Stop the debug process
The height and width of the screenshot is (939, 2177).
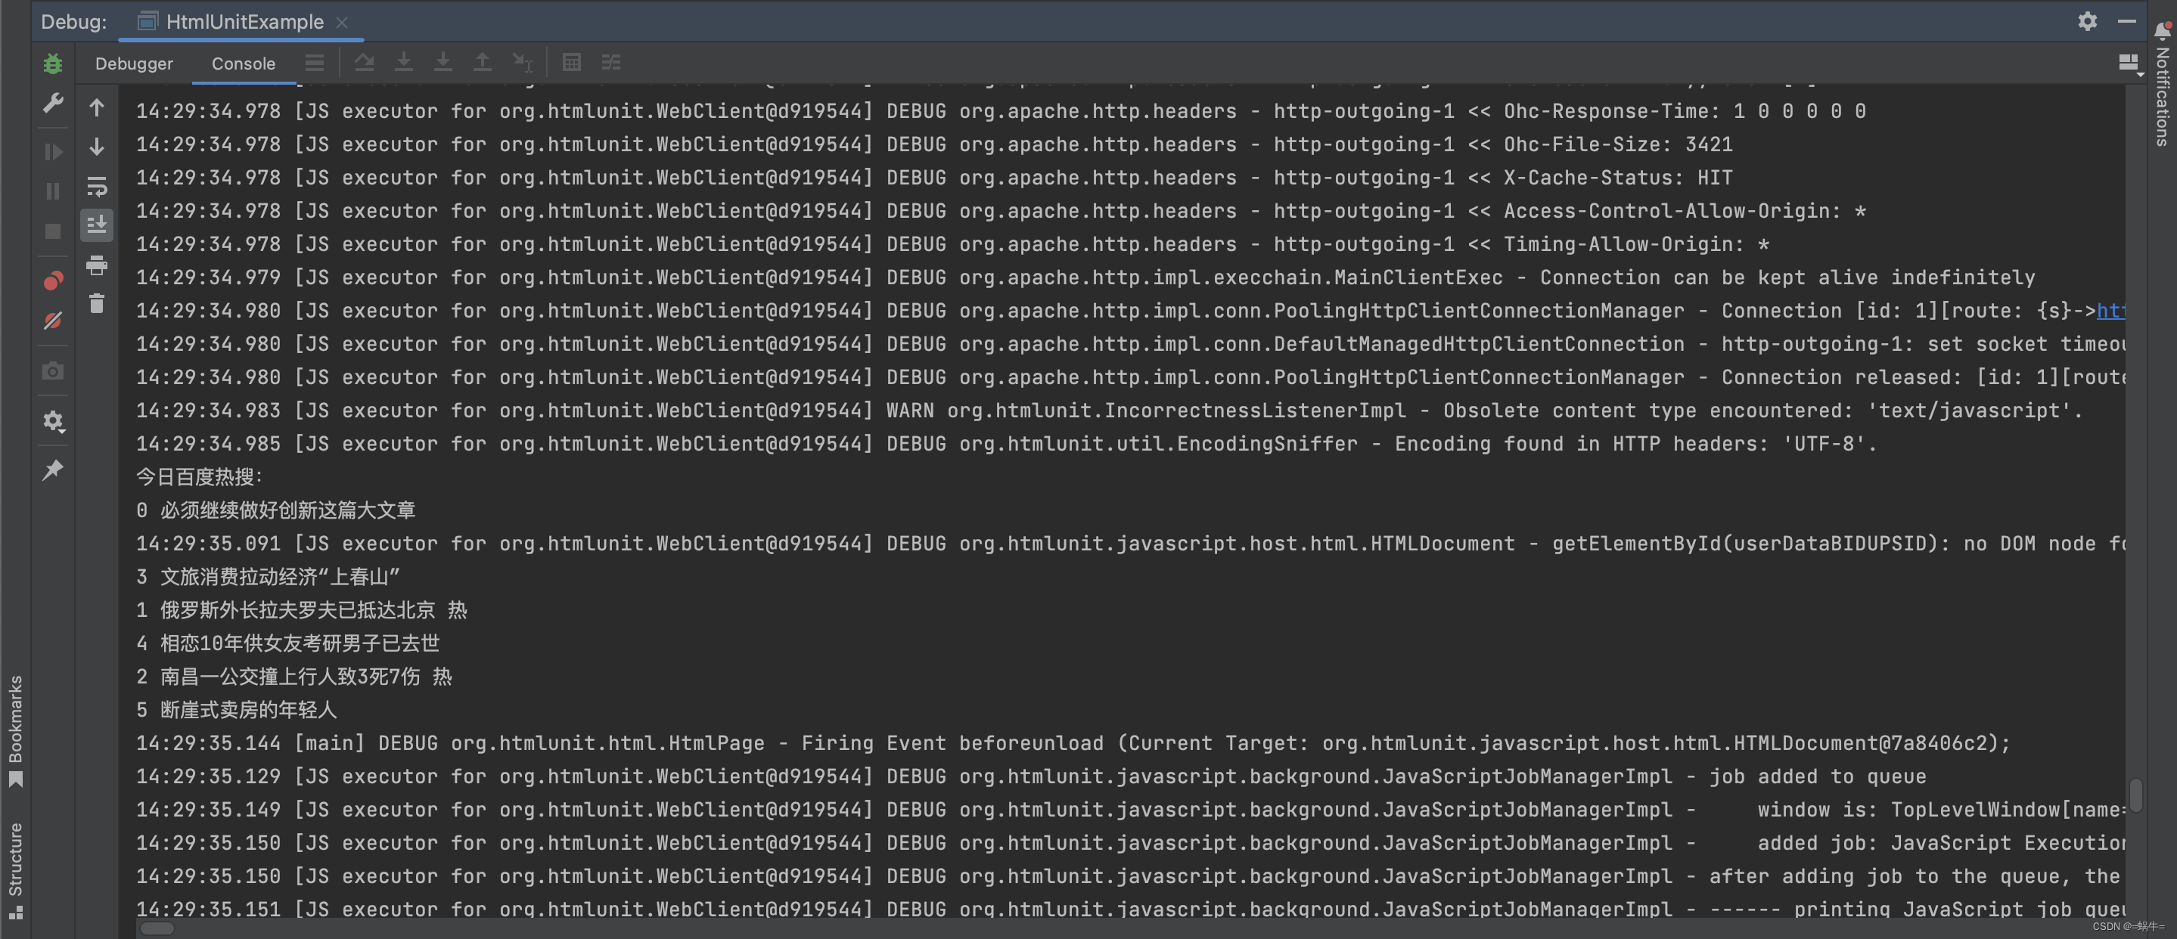(52, 231)
